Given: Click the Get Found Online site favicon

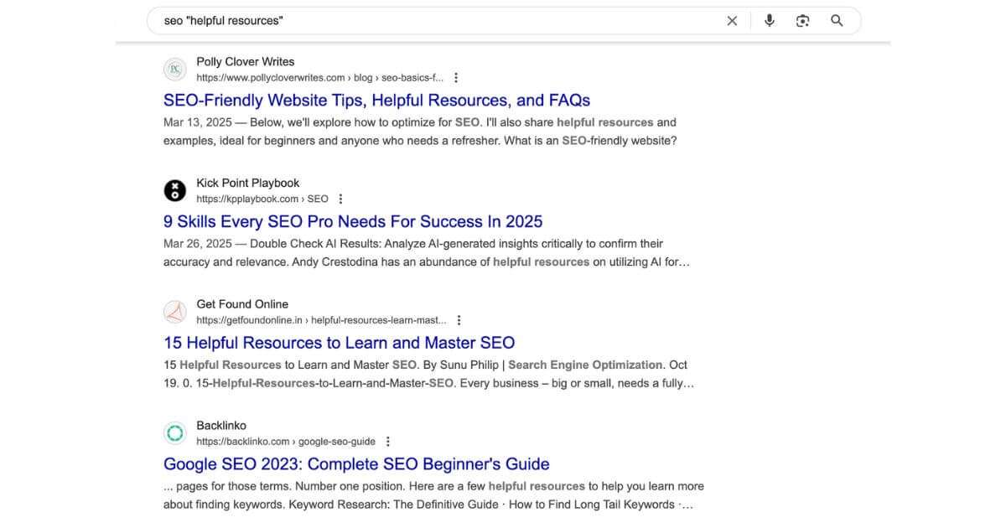Looking at the screenshot, I should (174, 312).
